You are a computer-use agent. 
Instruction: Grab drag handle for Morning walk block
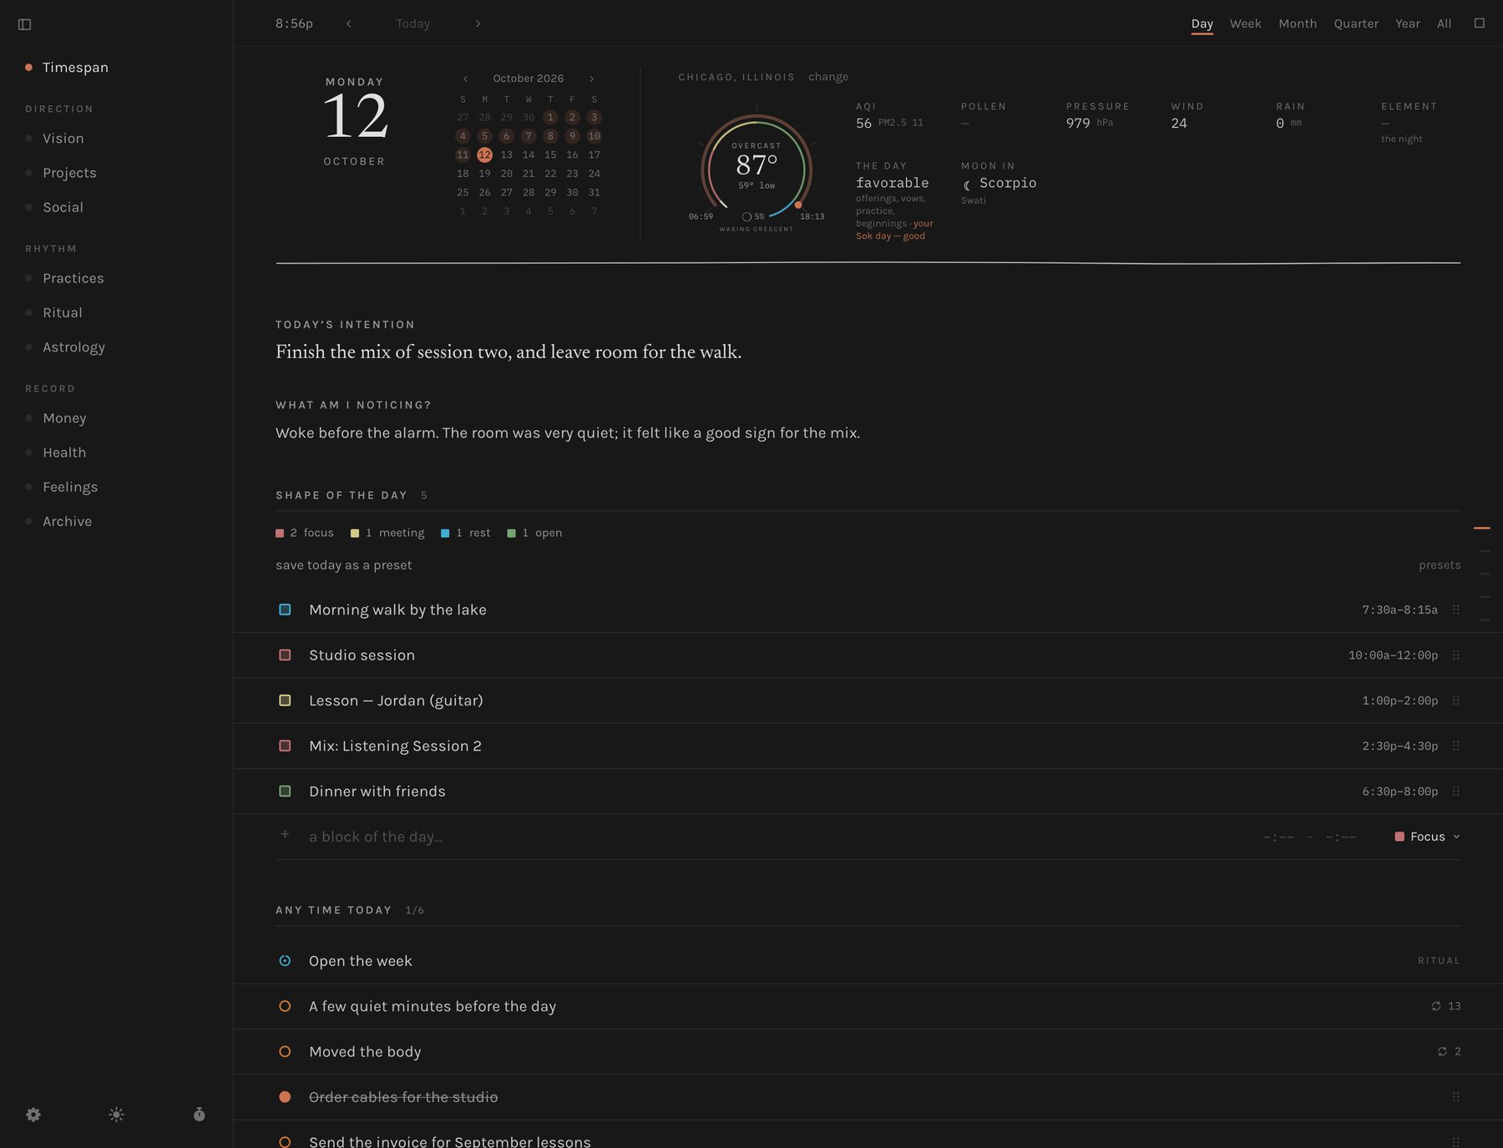click(1456, 609)
